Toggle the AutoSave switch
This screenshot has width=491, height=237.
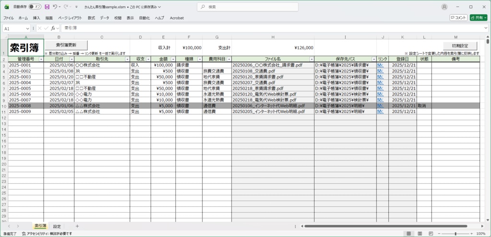pos(35,7)
